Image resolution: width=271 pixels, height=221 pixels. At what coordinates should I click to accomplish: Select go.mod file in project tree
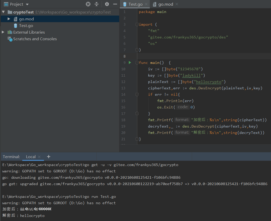coord(26,19)
